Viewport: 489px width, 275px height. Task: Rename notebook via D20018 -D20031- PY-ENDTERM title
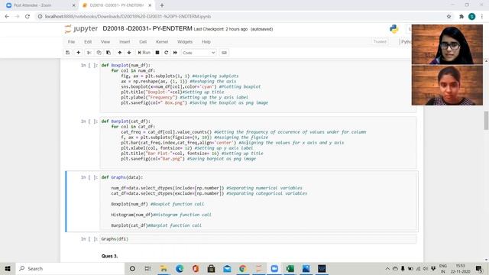(147, 29)
